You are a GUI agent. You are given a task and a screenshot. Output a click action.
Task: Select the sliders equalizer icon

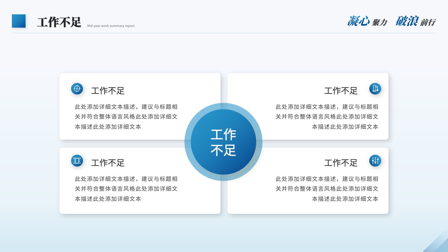coord(375,161)
